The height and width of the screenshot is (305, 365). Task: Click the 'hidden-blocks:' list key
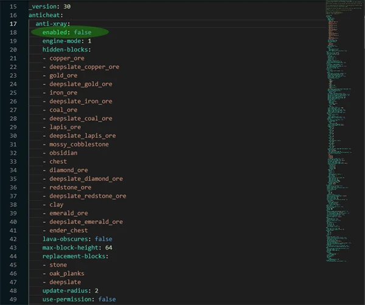tap(66, 49)
